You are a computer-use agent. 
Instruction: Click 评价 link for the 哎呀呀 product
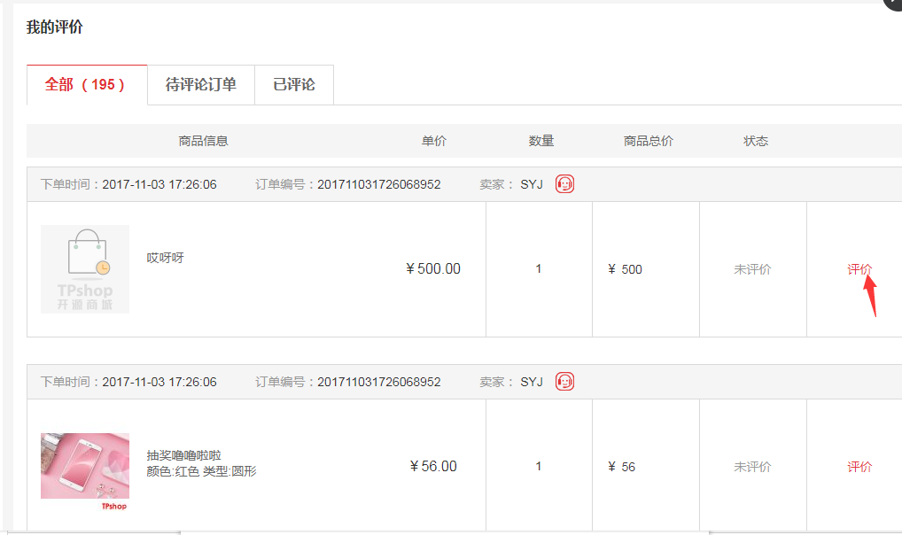[859, 269]
